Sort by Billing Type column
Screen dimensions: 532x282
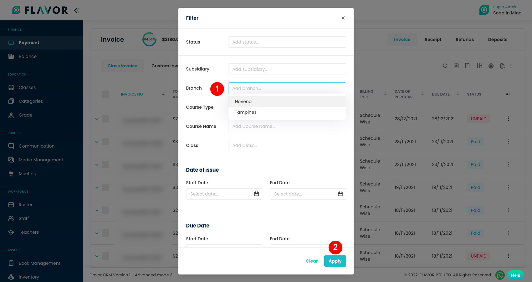click(x=385, y=94)
